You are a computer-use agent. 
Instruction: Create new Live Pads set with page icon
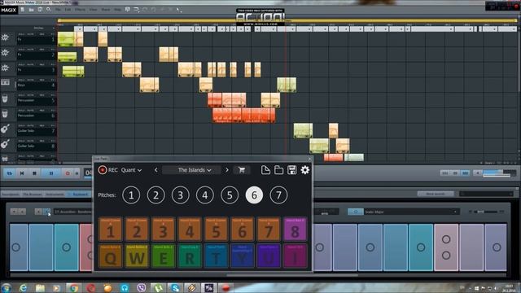point(265,170)
